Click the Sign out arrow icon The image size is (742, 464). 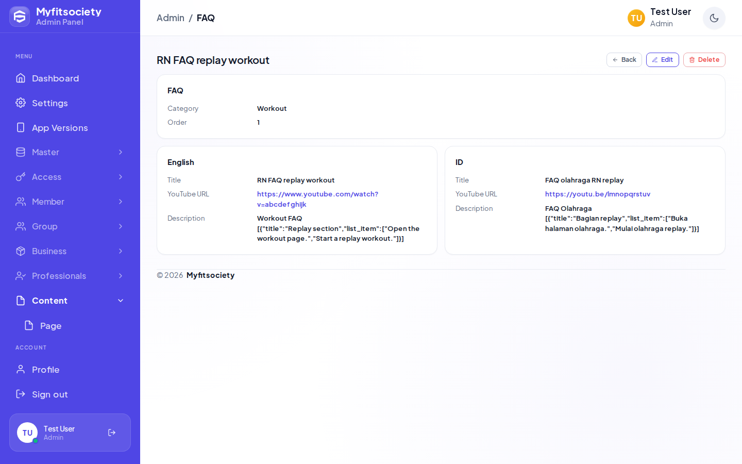(x=21, y=394)
